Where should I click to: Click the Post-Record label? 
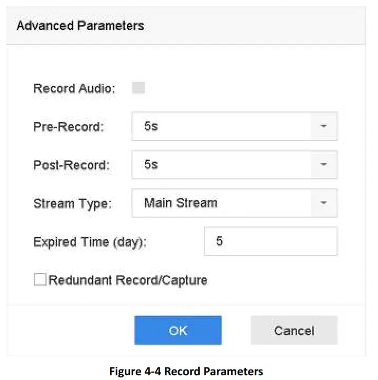[x=71, y=165]
